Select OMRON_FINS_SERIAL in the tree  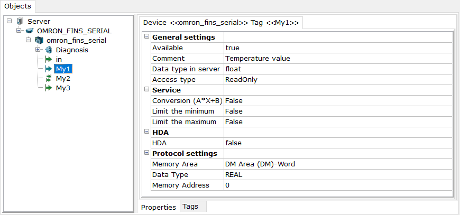pos(74,31)
